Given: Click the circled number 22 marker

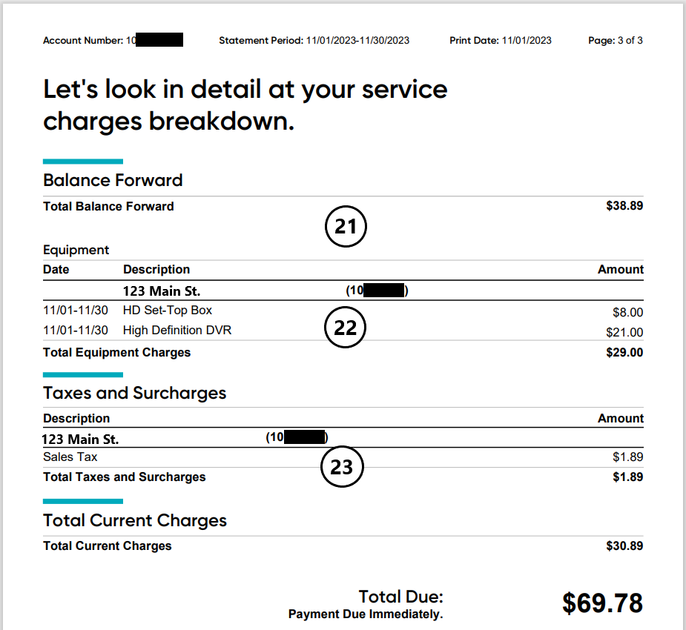Looking at the screenshot, I should [346, 328].
